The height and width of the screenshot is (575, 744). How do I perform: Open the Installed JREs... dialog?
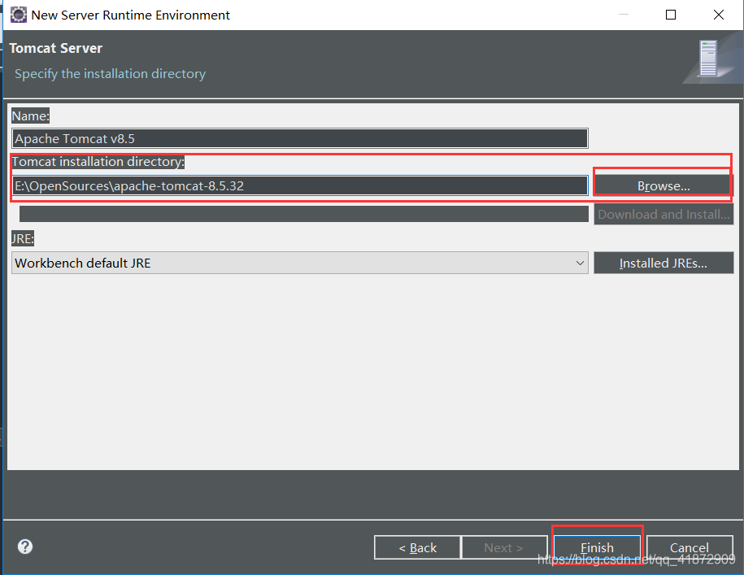[x=664, y=263]
